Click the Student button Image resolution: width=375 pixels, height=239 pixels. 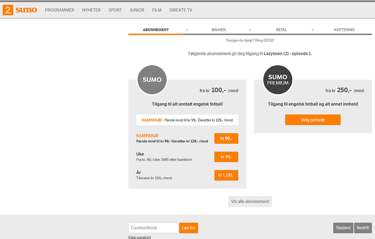(x=343, y=228)
